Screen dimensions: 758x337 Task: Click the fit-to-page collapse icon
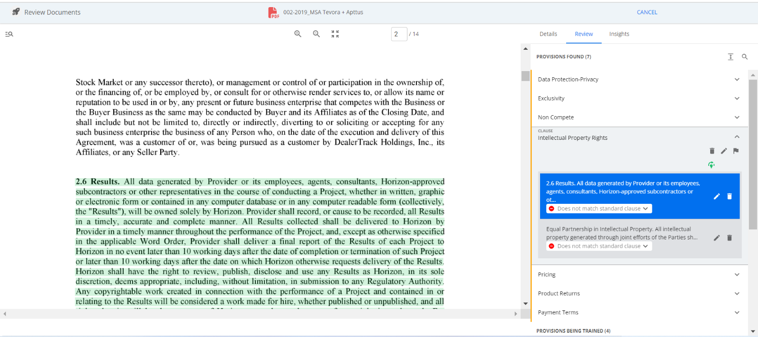pyautogui.click(x=335, y=34)
